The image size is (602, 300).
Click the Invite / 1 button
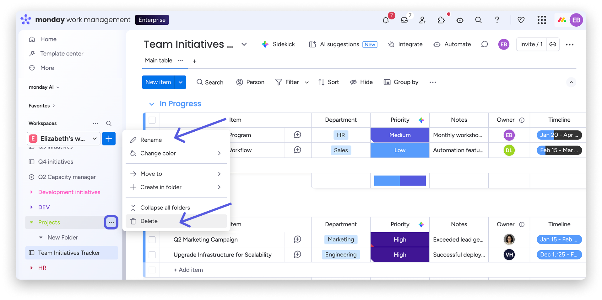[x=531, y=45]
